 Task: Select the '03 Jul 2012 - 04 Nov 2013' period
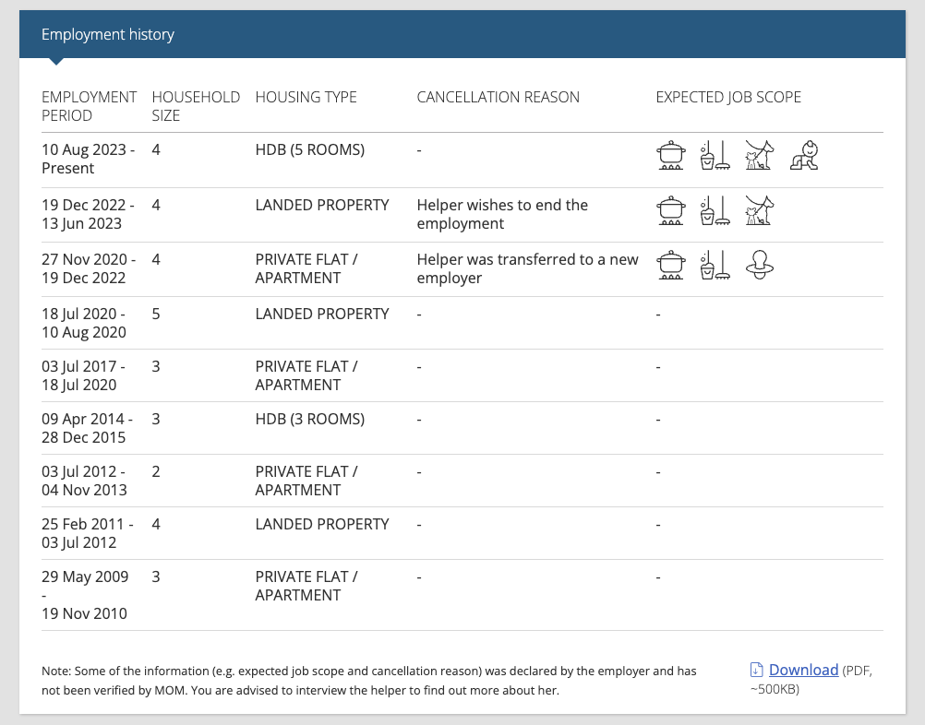[x=84, y=481]
